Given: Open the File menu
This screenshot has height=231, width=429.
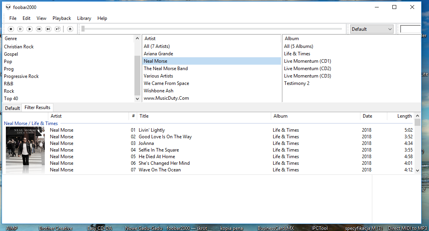Looking at the screenshot, I should point(13,18).
